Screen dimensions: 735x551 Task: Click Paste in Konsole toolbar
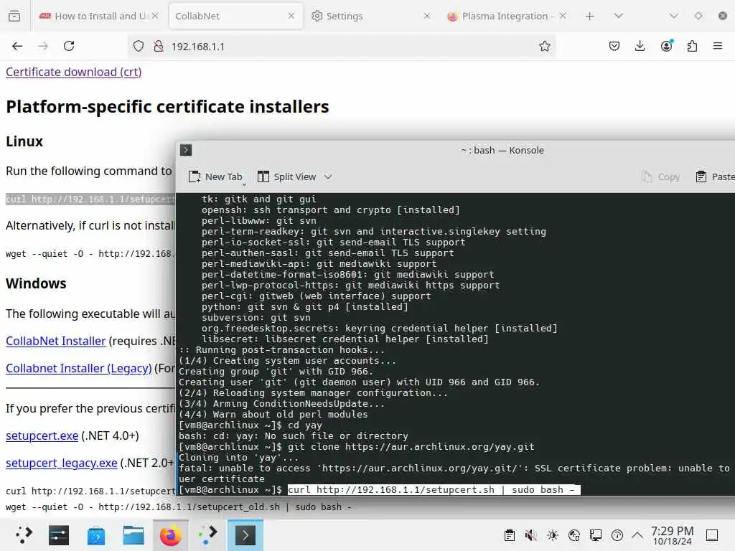[x=714, y=176]
